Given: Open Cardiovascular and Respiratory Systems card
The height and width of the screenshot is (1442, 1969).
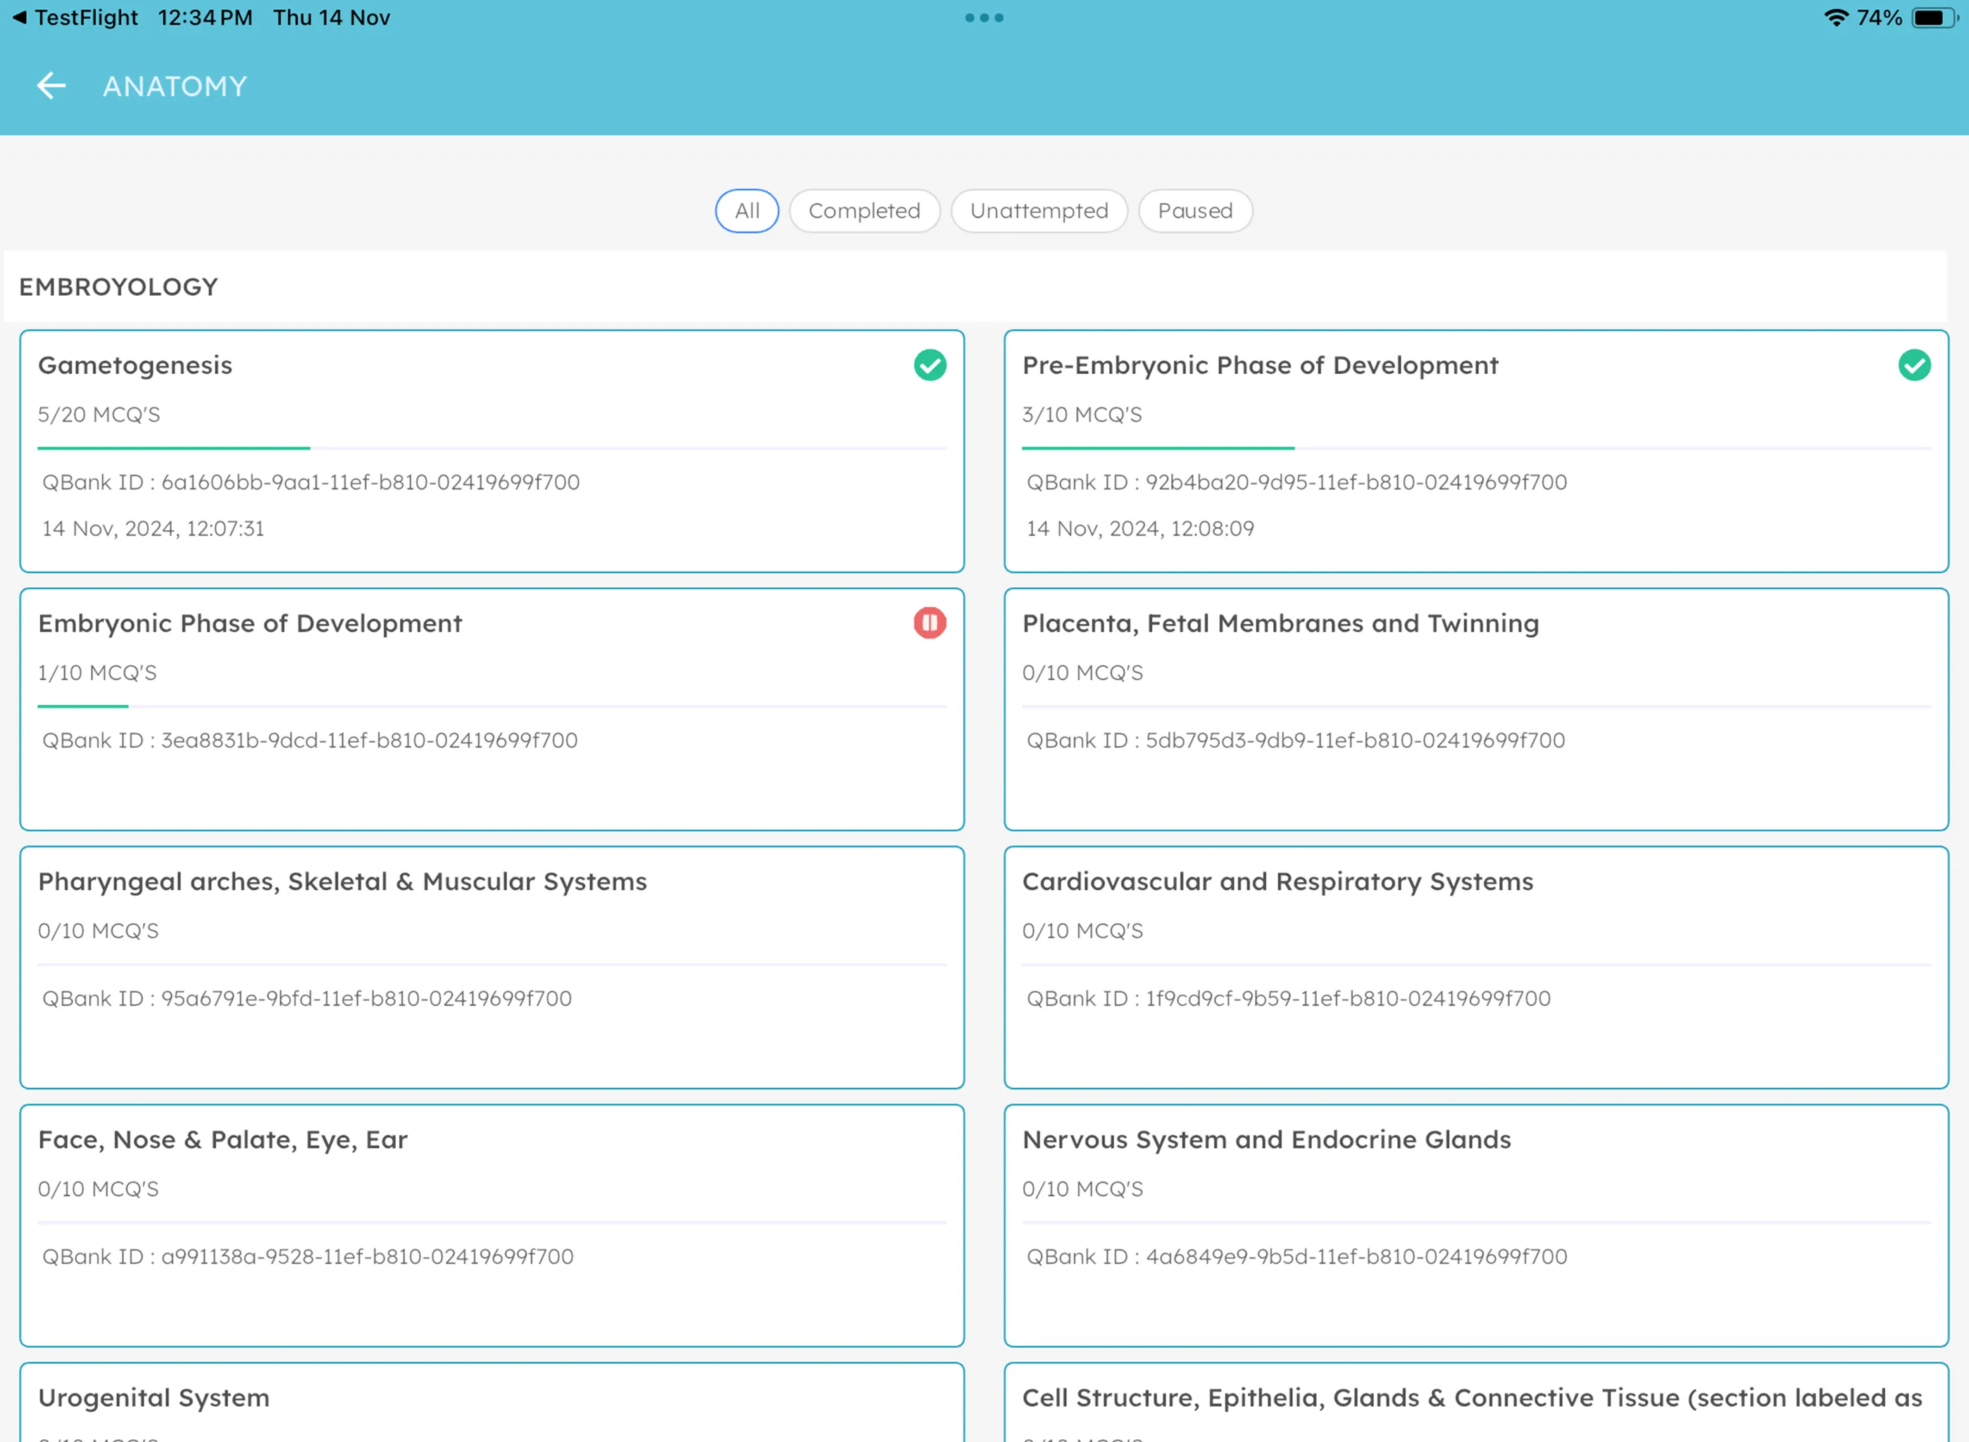Looking at the screenshot, I should pyautogui.click(x=1476, y=968).
